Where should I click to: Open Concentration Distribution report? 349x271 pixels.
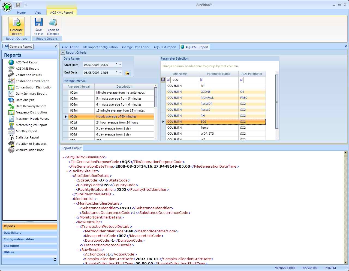pos(34,87)
